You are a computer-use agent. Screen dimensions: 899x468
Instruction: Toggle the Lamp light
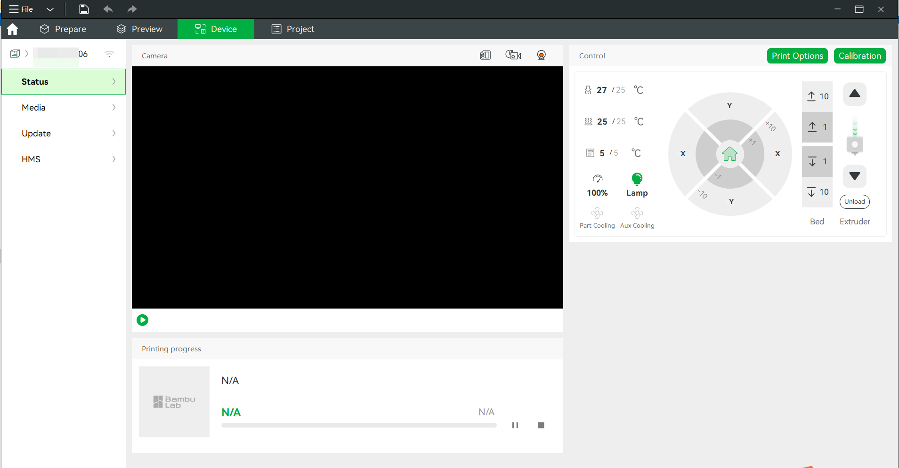coord(637,185)
